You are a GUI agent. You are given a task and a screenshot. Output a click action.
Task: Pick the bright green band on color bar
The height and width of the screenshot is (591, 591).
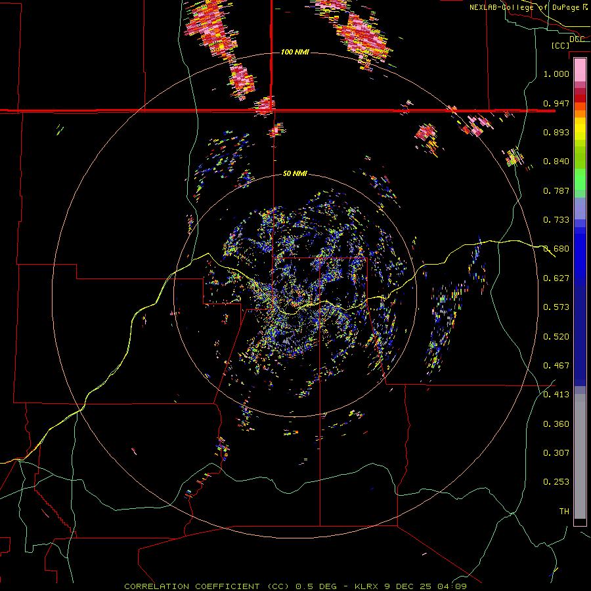(580, 179)
